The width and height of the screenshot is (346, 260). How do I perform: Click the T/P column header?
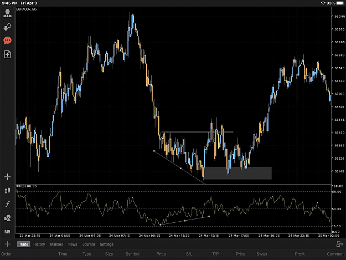pos(215,254)
